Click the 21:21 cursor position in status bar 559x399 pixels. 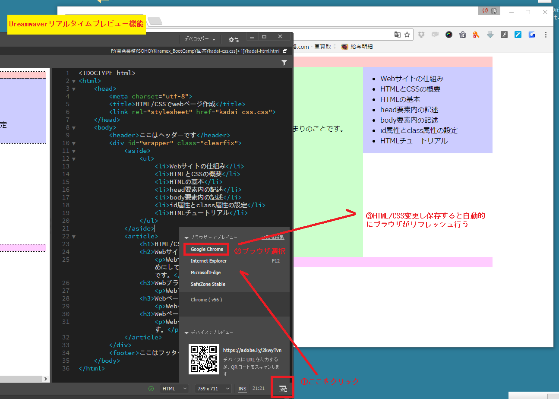point(259,389)
